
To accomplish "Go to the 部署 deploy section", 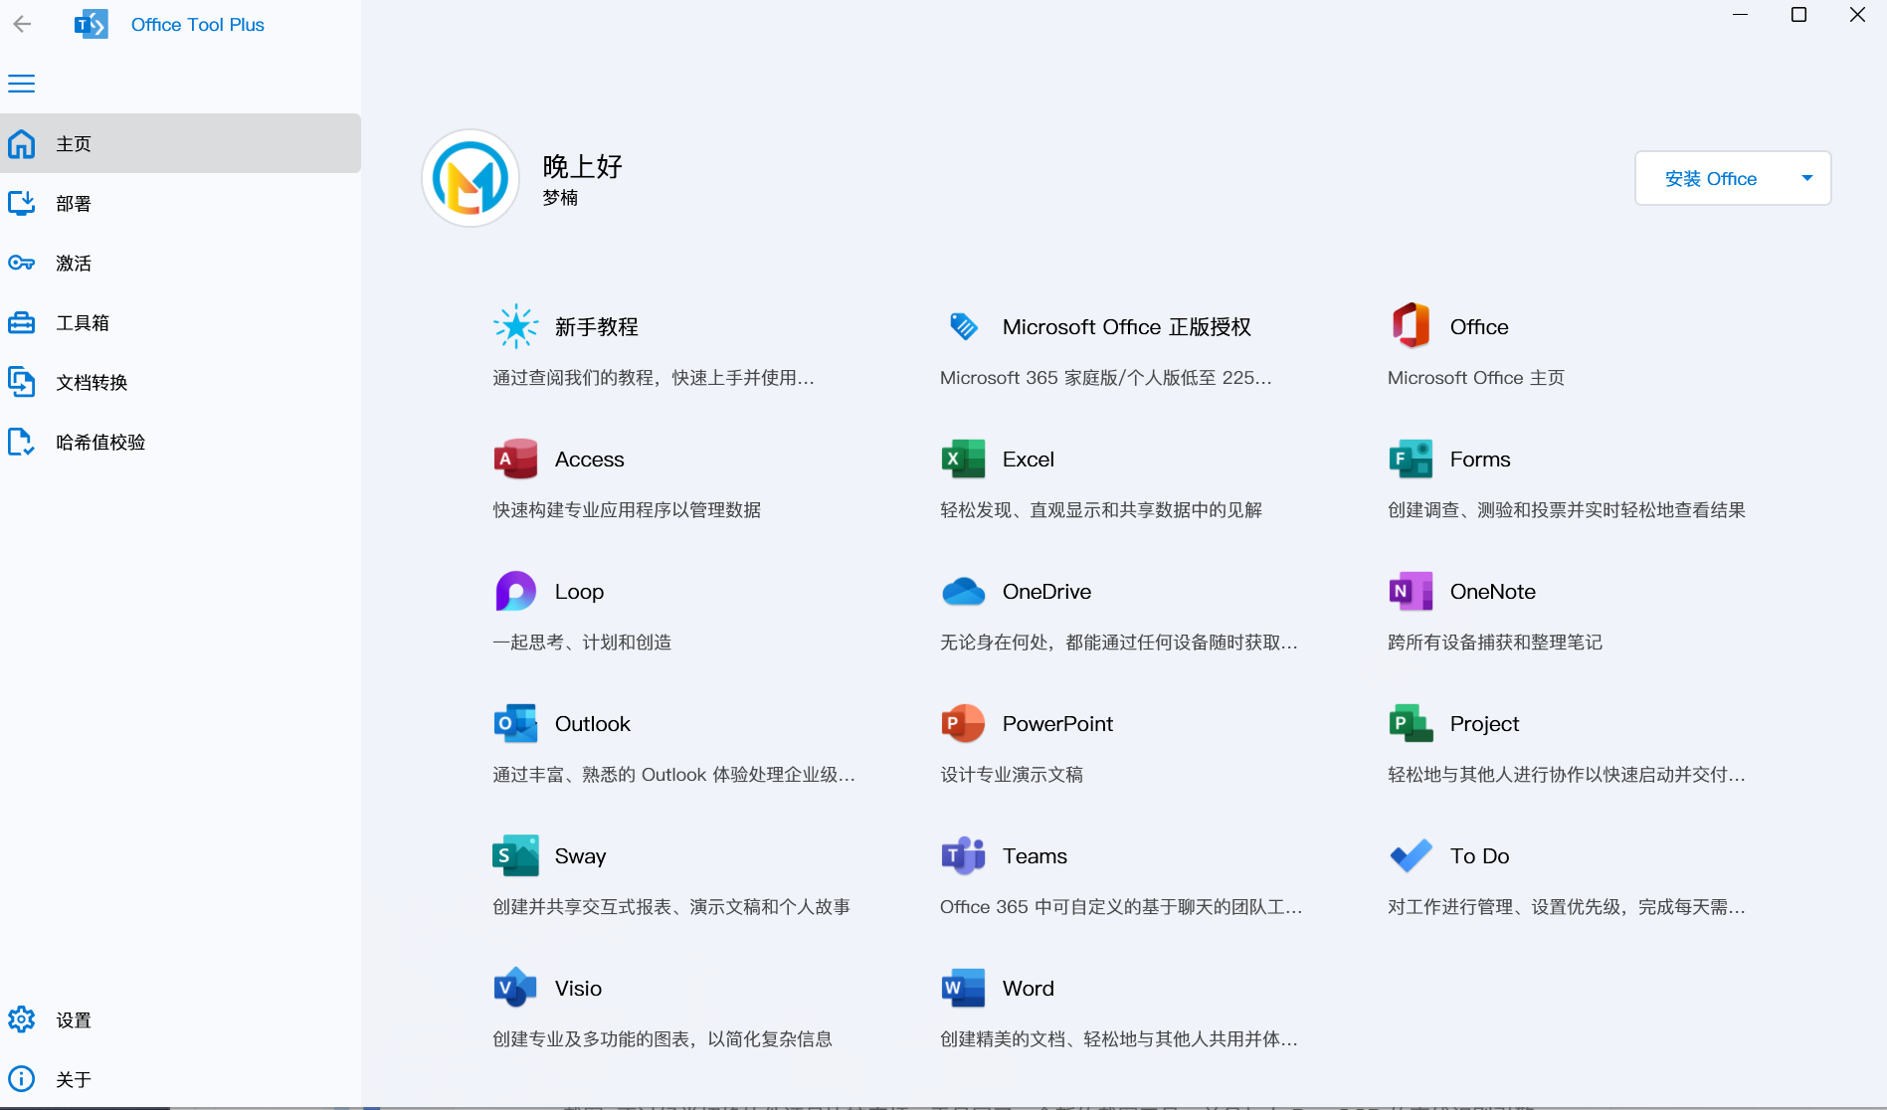I will 180,203.
